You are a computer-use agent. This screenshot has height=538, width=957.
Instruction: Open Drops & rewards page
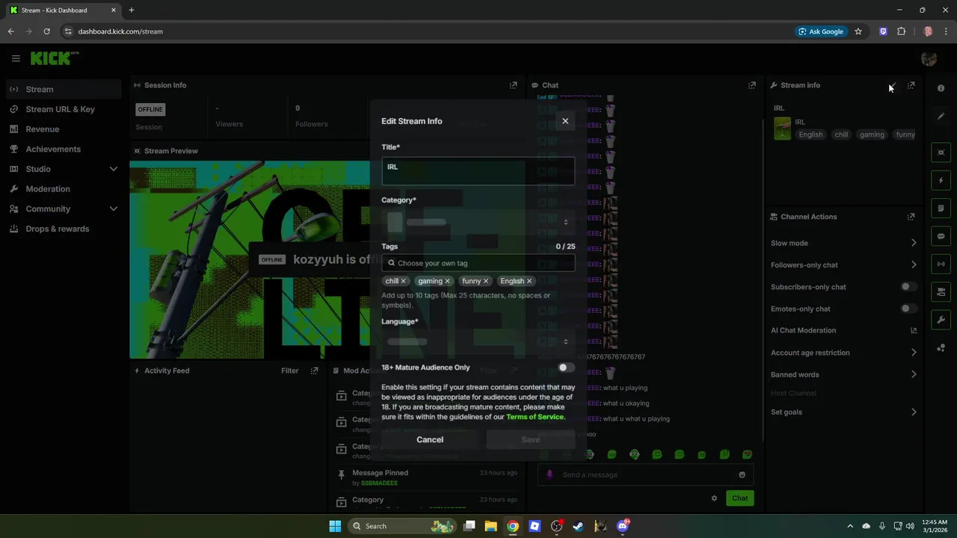click(x=64, y=229)
